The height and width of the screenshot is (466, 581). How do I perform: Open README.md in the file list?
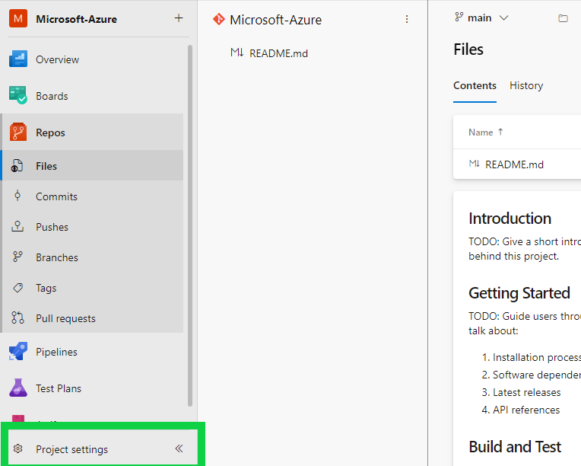pyautogui.click(x=514, y=164)
